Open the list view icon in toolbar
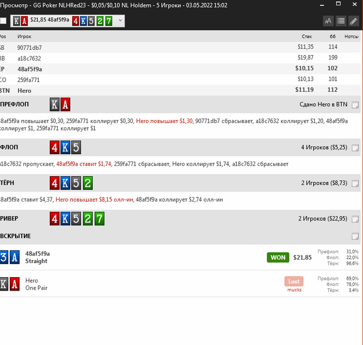Image resolution: width=363 pixels, height=345 pixels. [x=341, y=21]
